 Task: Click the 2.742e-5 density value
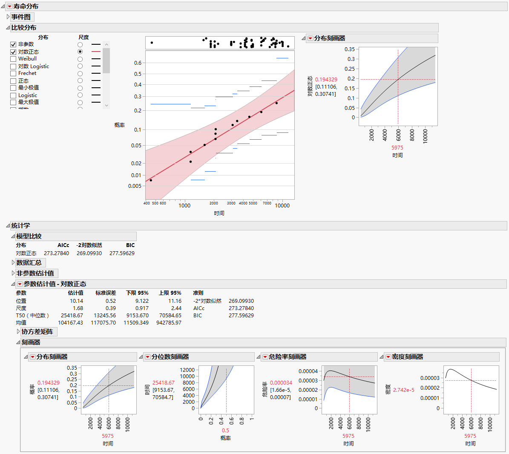403,390
